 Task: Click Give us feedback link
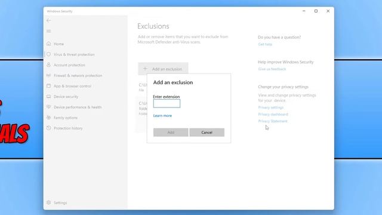272,69
